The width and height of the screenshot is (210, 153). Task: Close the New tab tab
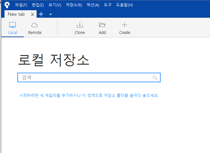click(33, 14)
